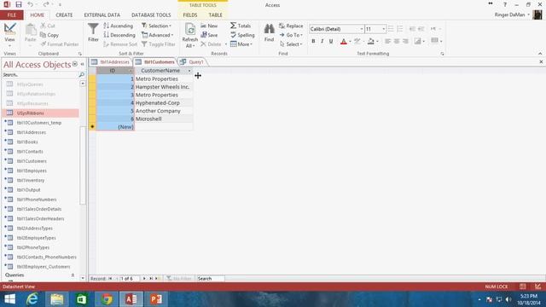This screenshot has width=546, height=307.
Task: Go to first record arrow
Action: pyautogui.click(x=110, y=279)
